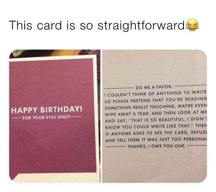Click the word "This" in the caption
Image resolution: width=216 pixels, height=192 pixels.
[20, 25]
